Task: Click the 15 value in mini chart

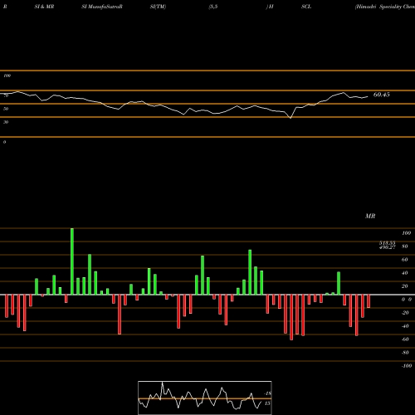Action: coord(267,403)
